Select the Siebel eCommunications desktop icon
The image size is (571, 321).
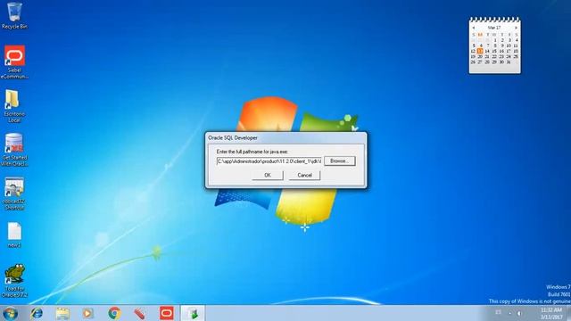click(14, 62)
